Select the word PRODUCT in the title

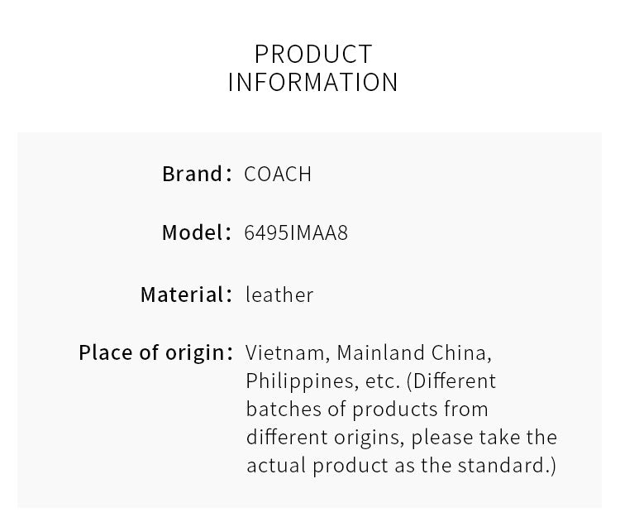click(x=313, y=55)
